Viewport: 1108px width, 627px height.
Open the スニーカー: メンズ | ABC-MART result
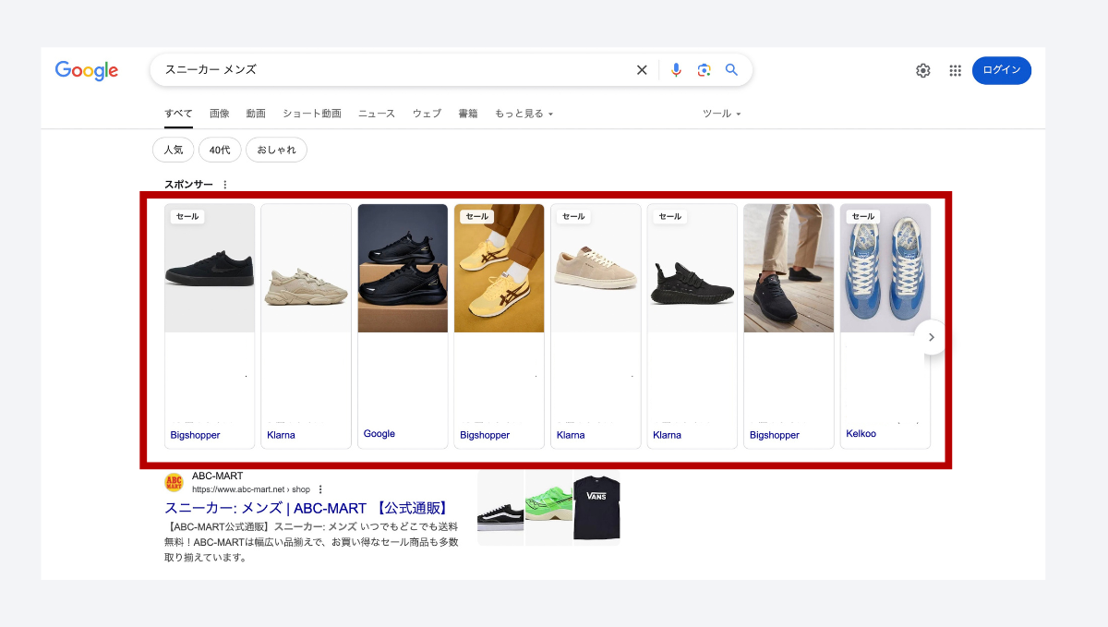[x=306, y=508]
